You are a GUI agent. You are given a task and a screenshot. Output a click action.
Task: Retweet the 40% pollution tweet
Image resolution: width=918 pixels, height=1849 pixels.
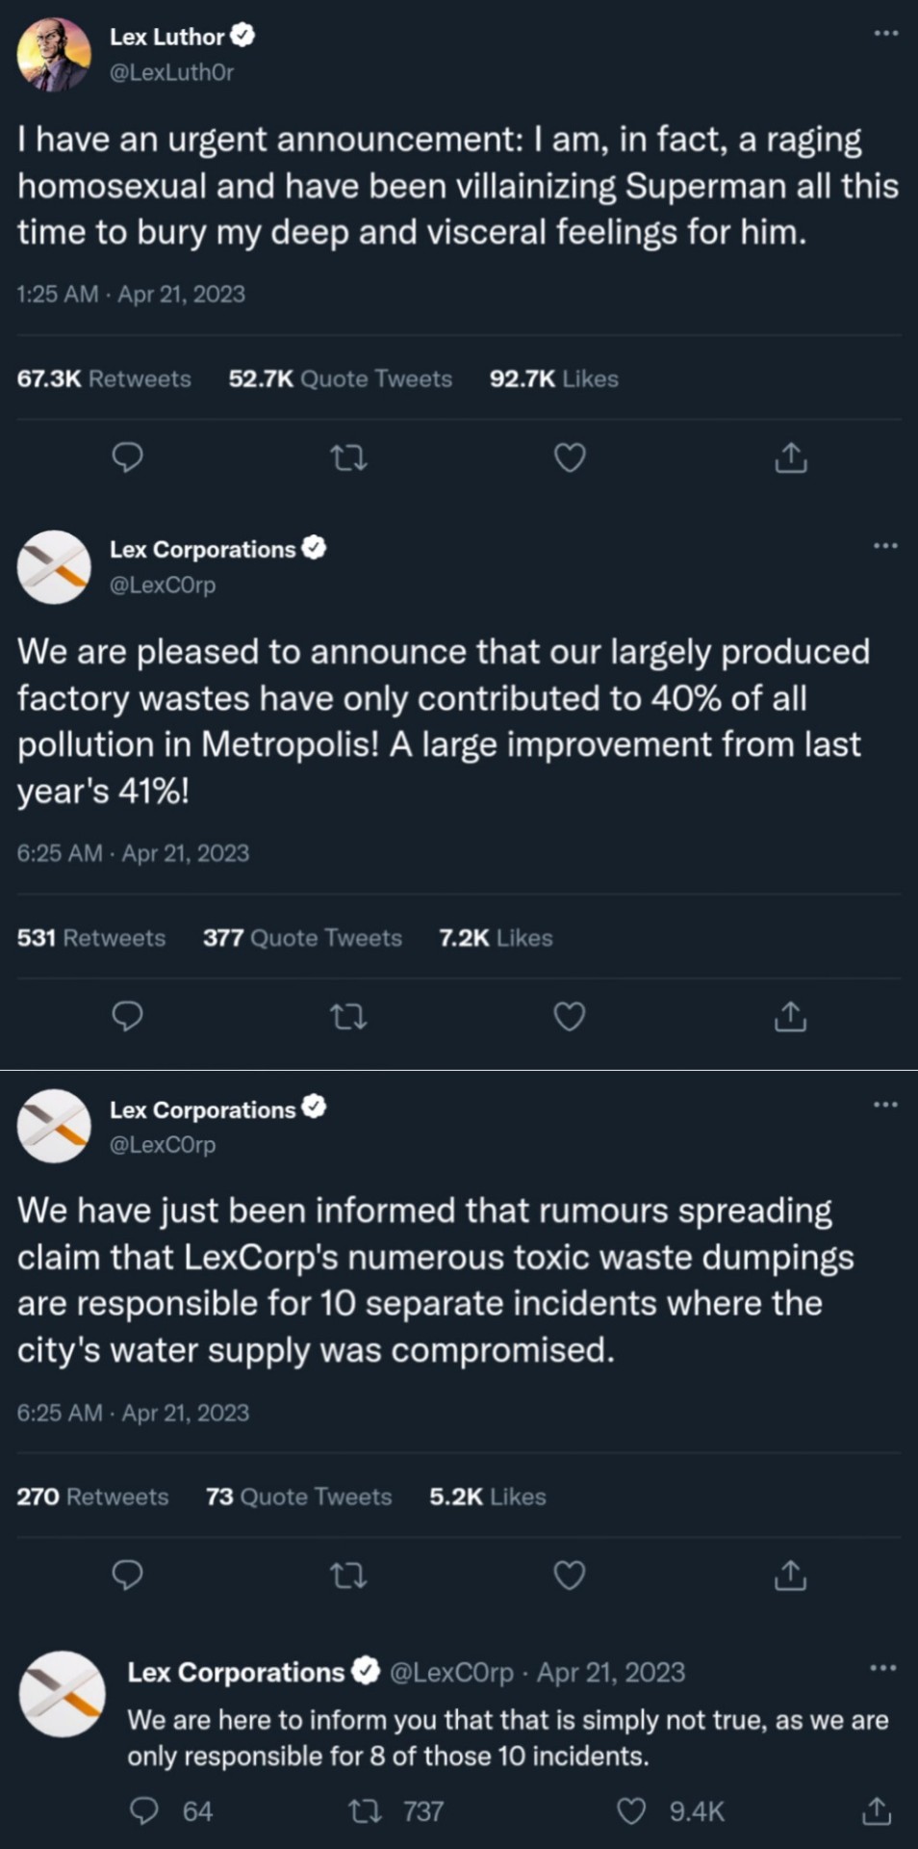pos(348,1016)
